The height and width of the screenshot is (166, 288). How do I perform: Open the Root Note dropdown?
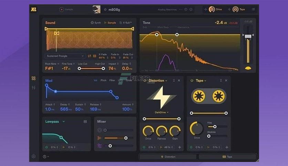[x=52, y=64]
